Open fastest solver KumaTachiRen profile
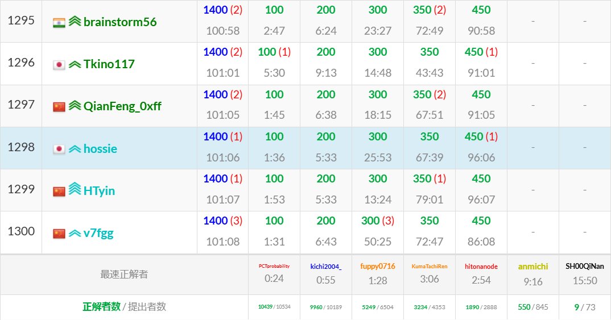The width and height of the screenshot is (611, 320). tap(430, 266)
